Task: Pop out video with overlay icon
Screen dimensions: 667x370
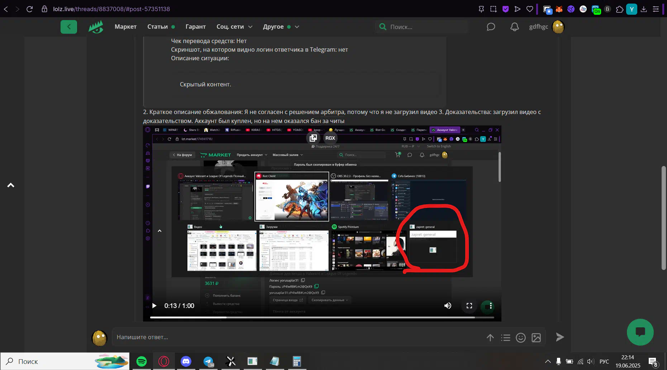Action: [x=313, y=138]
